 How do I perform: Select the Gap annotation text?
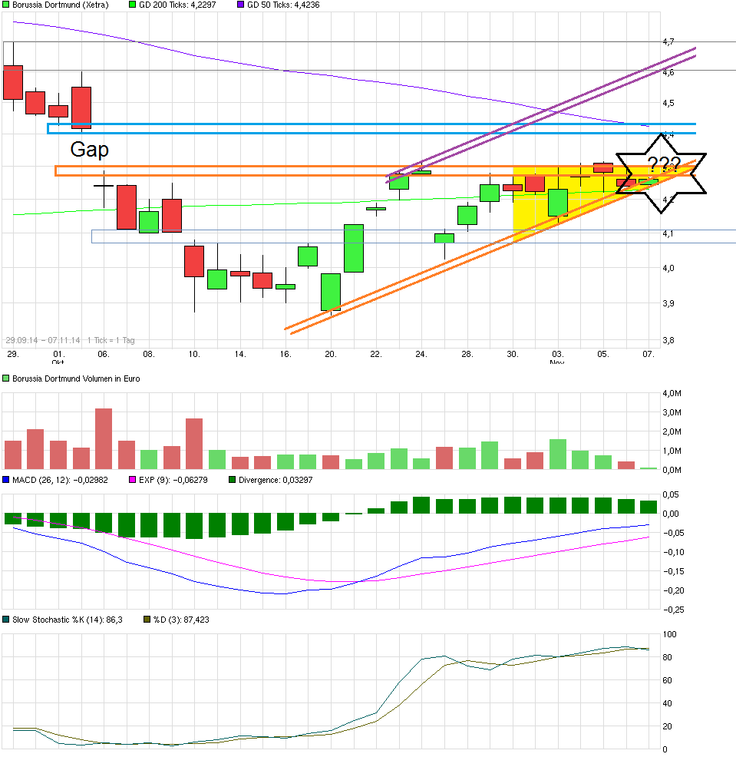pyautogui.click(x=91, y=150)
